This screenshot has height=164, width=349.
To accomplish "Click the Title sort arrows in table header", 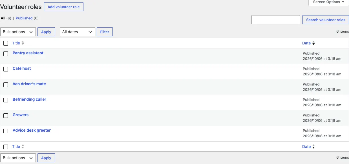I will (23, 43).
